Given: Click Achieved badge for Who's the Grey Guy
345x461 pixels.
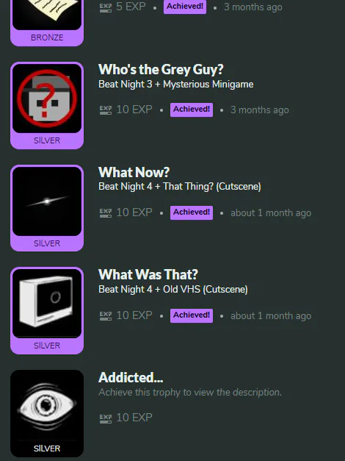Looking at the screenshot, I should tap(192, 110).
